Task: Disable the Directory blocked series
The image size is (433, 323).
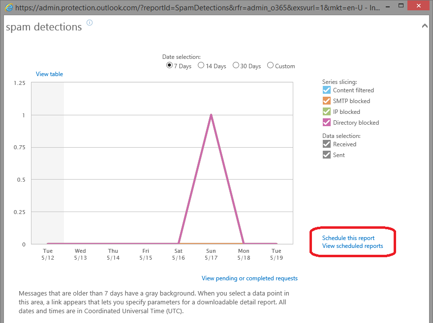Action: coord(326,122)
